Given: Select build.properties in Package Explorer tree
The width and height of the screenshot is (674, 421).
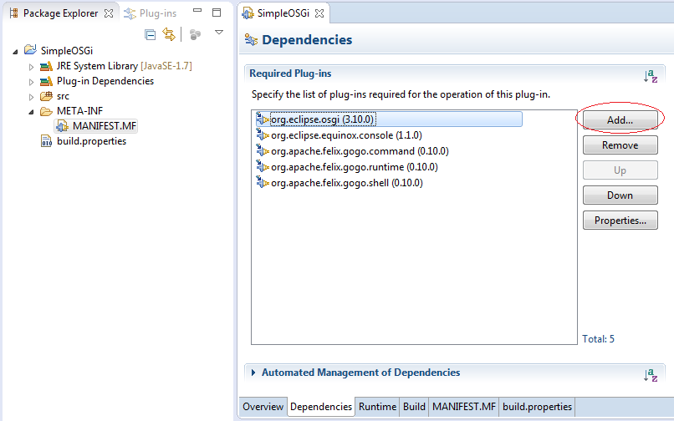Looking at the screenshot, I should 91,141.
